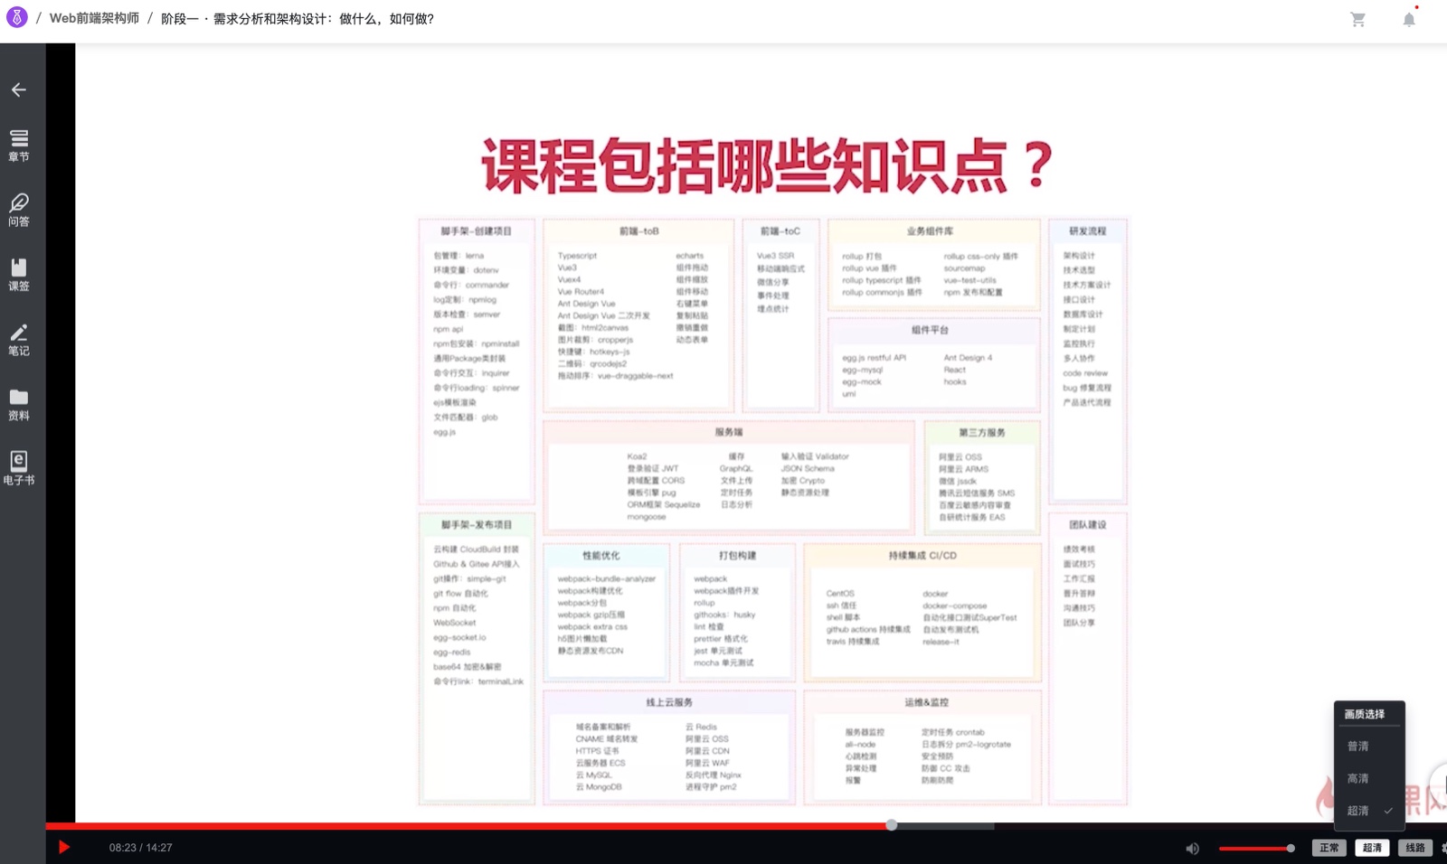This screenshot has height=864, width=1447.
Task: Open the 电子书 e-book panel
Action: (x=19, y=469)
